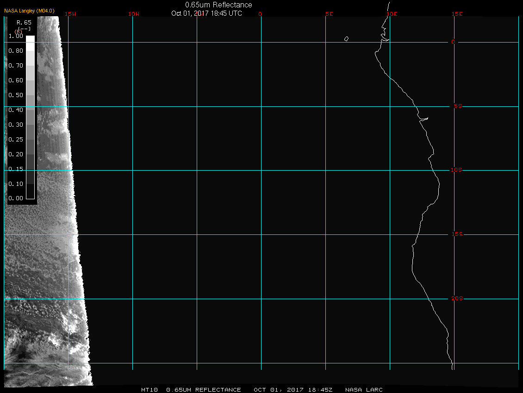Click the NASA LARC footer credit
The width and height of the screenshot is (523, 393).
pyautogui.click(x=364, y=390)
